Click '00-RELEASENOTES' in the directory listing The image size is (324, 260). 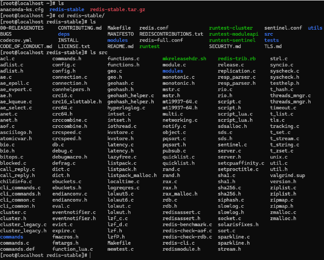pos(22,28)
